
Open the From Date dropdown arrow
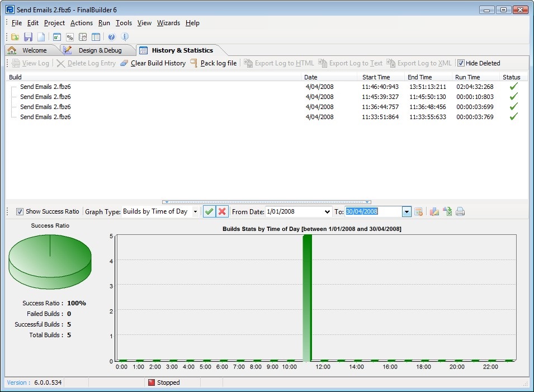[x=327, y=211]
